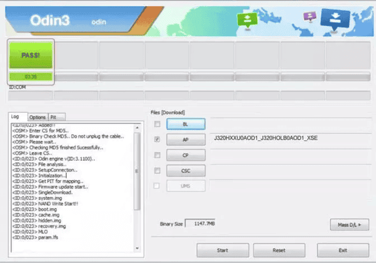Click the green PASS! status box

click(x=31, y=55)
